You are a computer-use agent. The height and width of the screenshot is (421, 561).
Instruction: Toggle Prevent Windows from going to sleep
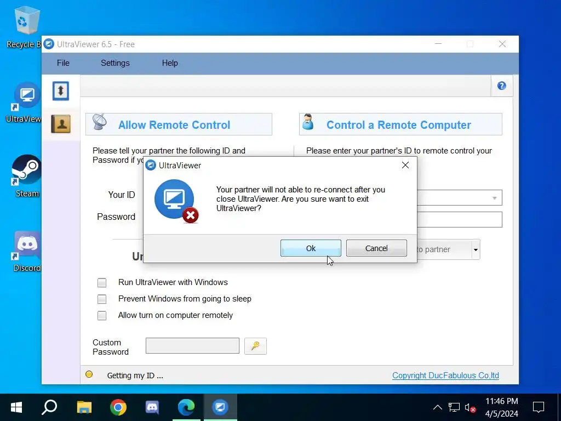pos(102,299)
